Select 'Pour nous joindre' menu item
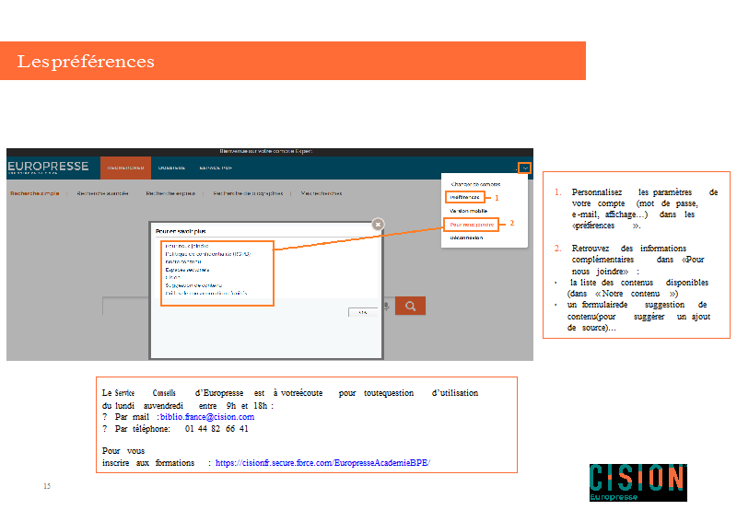The width and height of the screenshot is (737, 510). [x=472, y=224]
